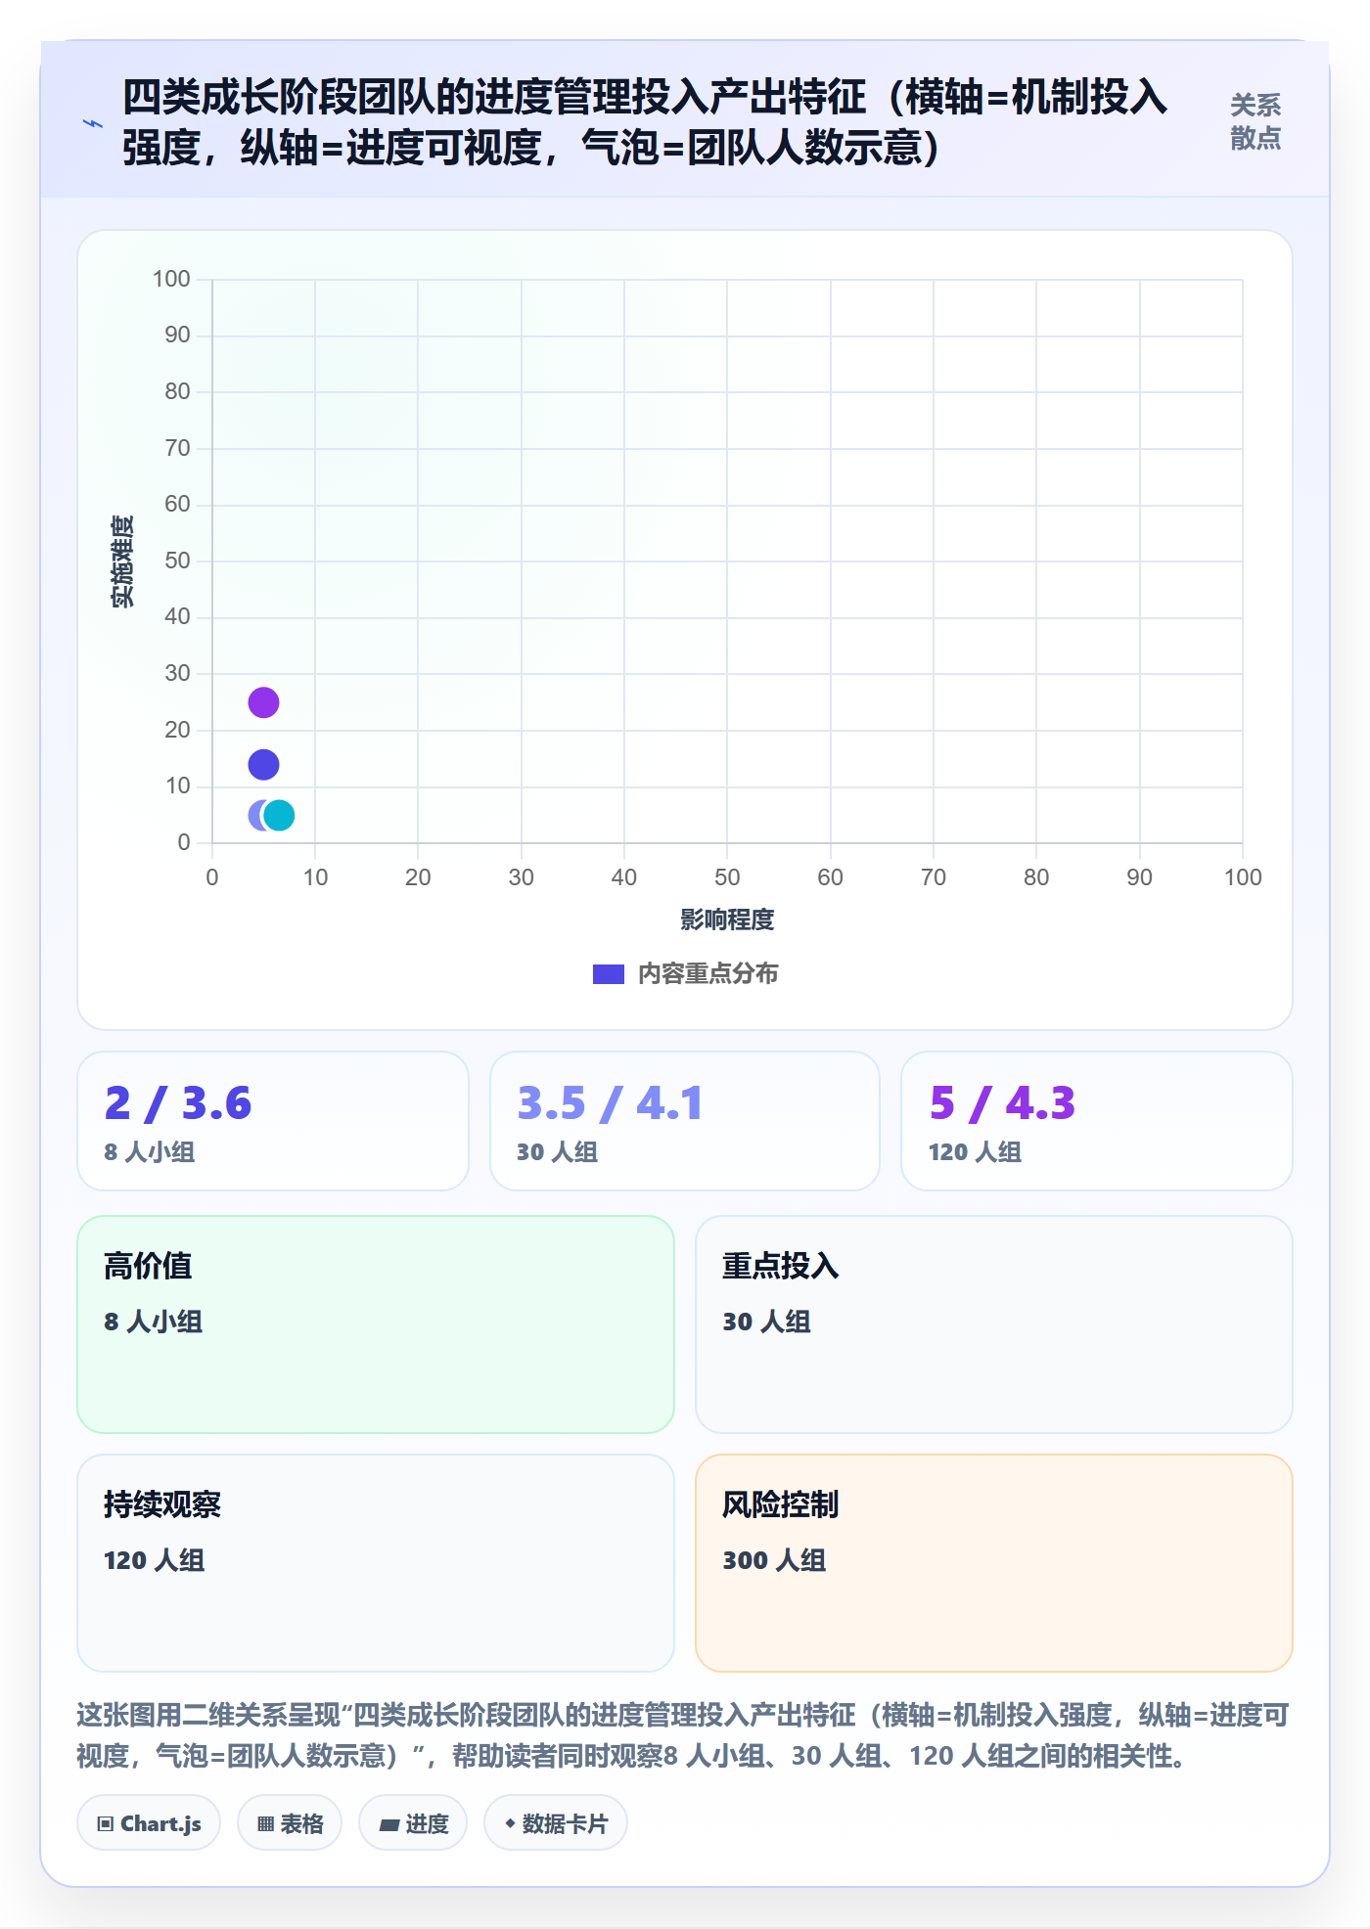Click the 3.5 / 4.1 stat value
This screenshot has height=1929, width=1370.
610,1103
